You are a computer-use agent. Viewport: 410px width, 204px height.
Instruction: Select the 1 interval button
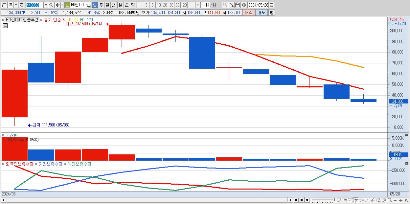click(x=140, y=5)
